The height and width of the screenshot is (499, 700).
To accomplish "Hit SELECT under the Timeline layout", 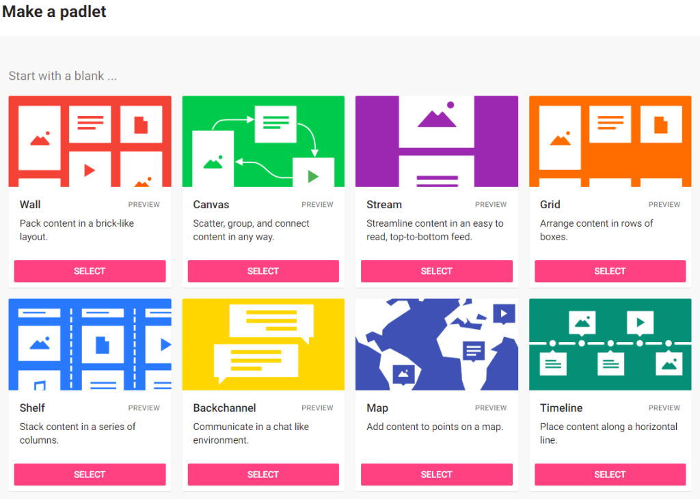I will (610, 474).
